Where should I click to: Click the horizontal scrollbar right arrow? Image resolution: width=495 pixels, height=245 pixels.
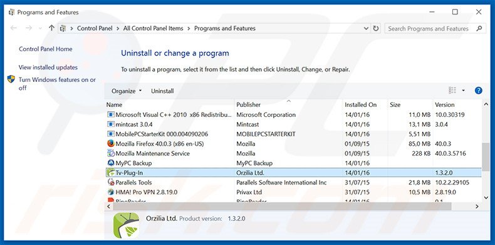477,206
